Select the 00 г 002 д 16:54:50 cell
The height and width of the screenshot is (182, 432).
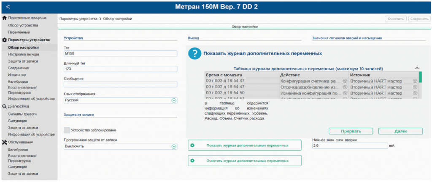[x=242, y=93]
